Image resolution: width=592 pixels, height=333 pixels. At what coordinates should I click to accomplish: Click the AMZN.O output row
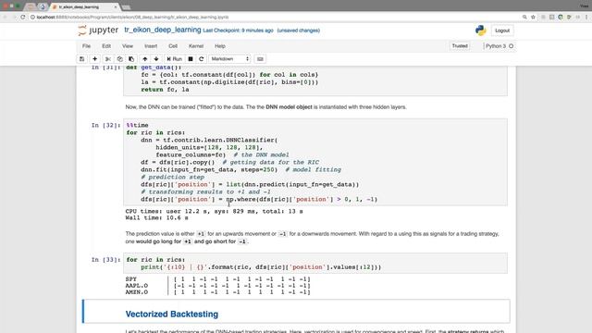218,292
